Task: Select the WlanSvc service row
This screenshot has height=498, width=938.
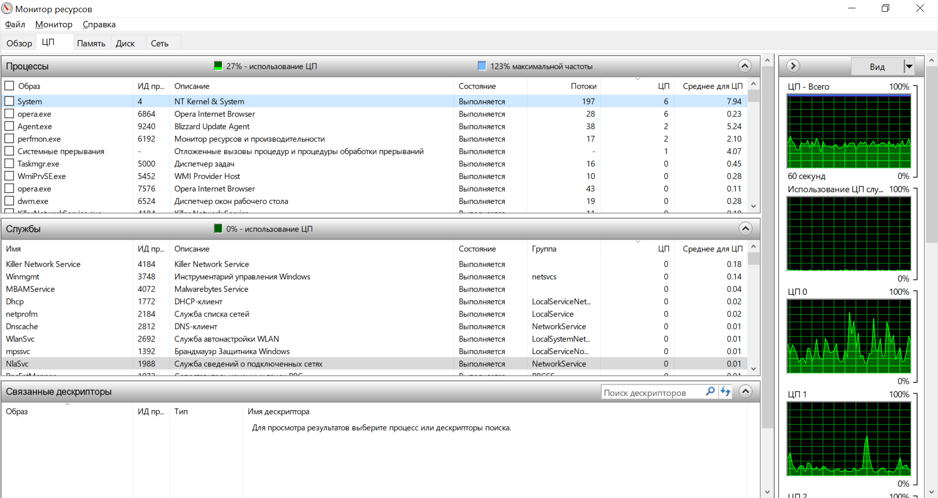Action: point(374,339)
